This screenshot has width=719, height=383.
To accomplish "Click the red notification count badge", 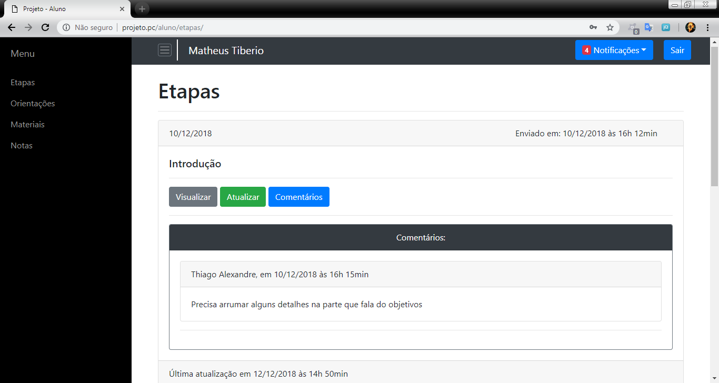I will point(586,51).
